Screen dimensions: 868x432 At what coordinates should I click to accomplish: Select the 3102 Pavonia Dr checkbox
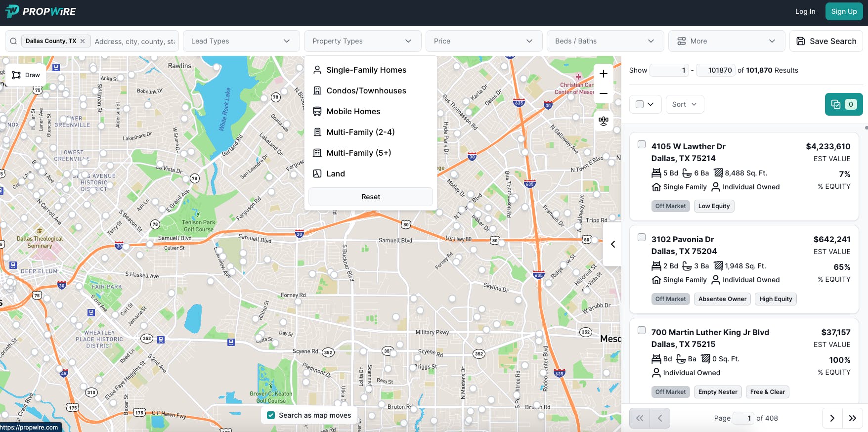(x=642, y=237)
